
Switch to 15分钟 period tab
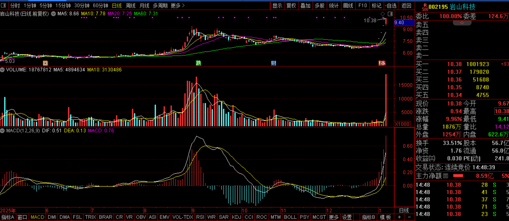coord(63,5)
